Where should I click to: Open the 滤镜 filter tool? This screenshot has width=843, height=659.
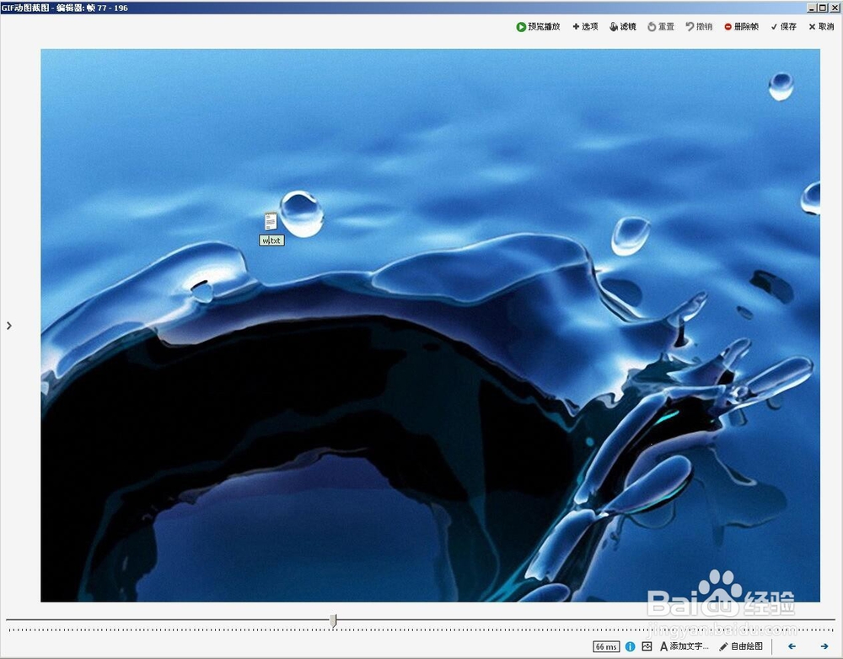click(623, 26)
